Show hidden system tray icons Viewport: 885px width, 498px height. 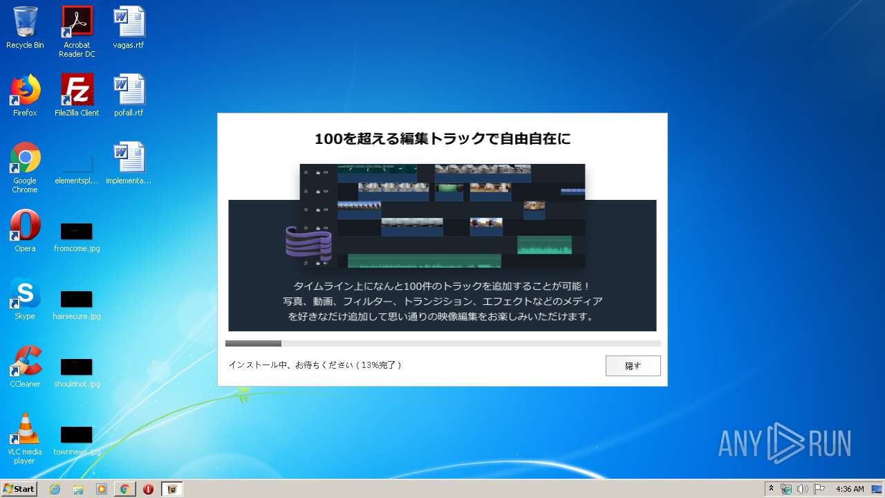pyautogui.click(x=771, y=489)
